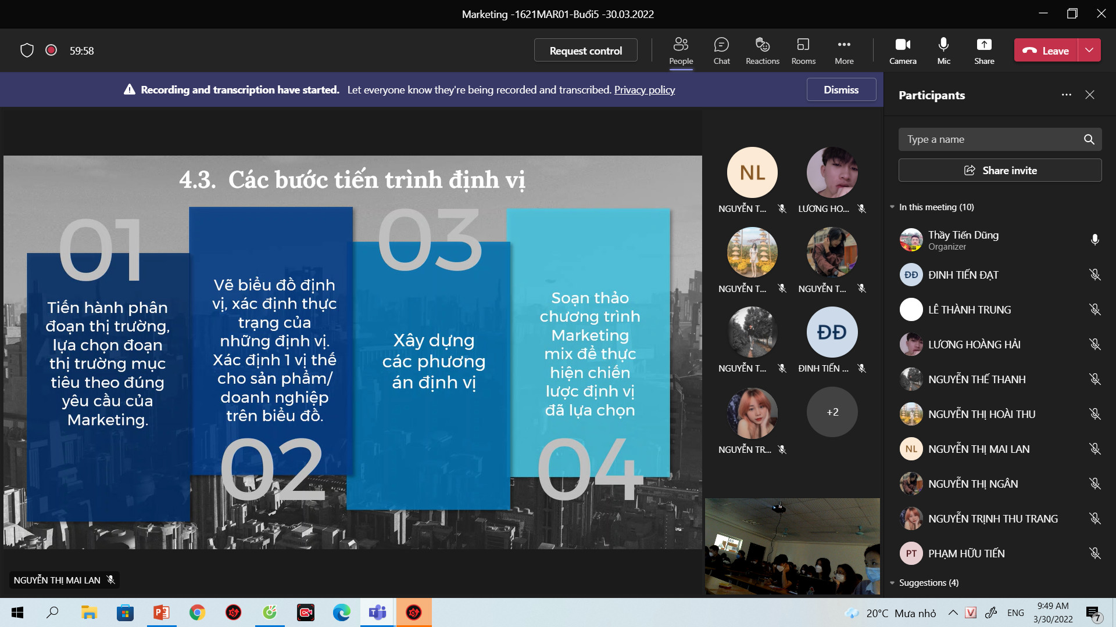Open breakout Rooms icon
This screenshot has height=627, width=1116.
coord(803,51)
